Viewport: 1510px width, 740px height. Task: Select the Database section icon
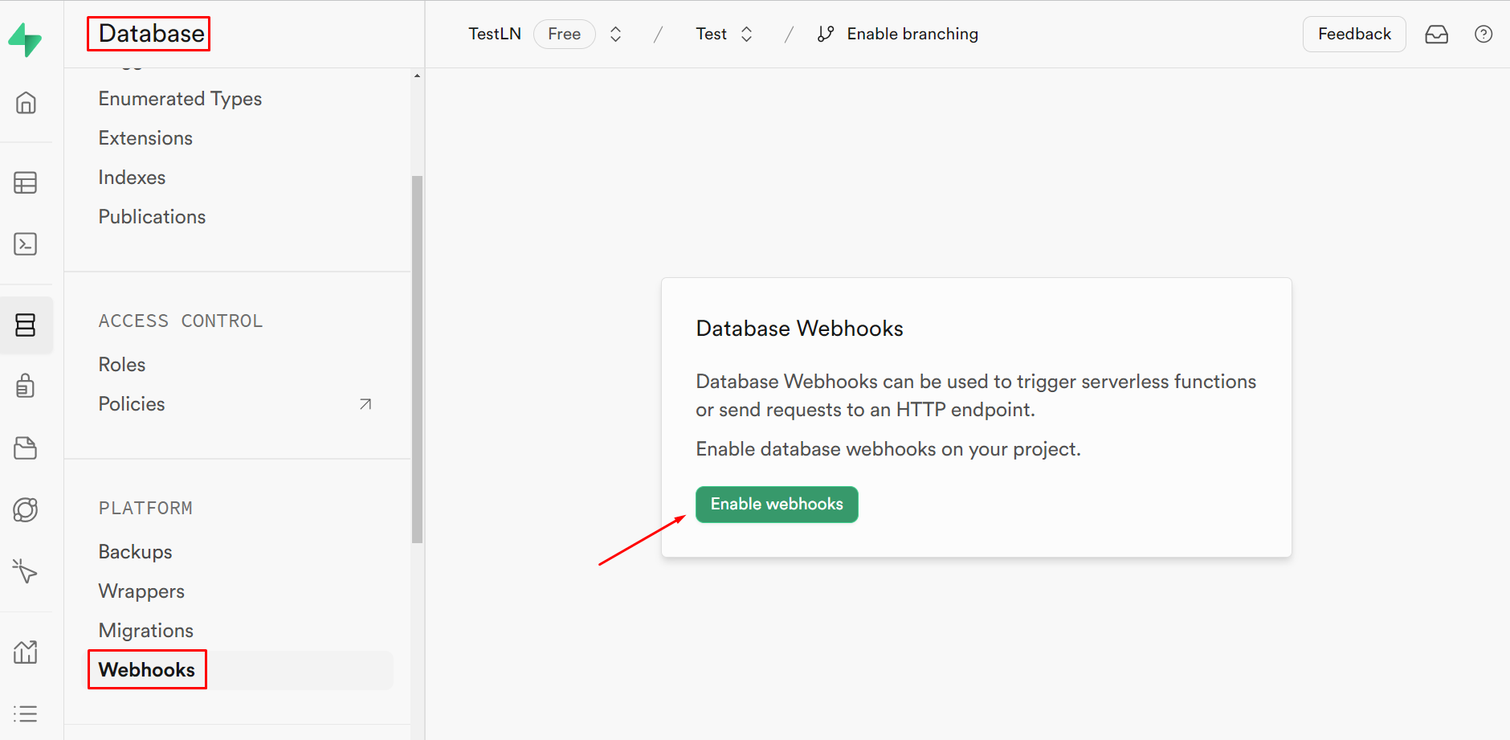pos(26,325)
